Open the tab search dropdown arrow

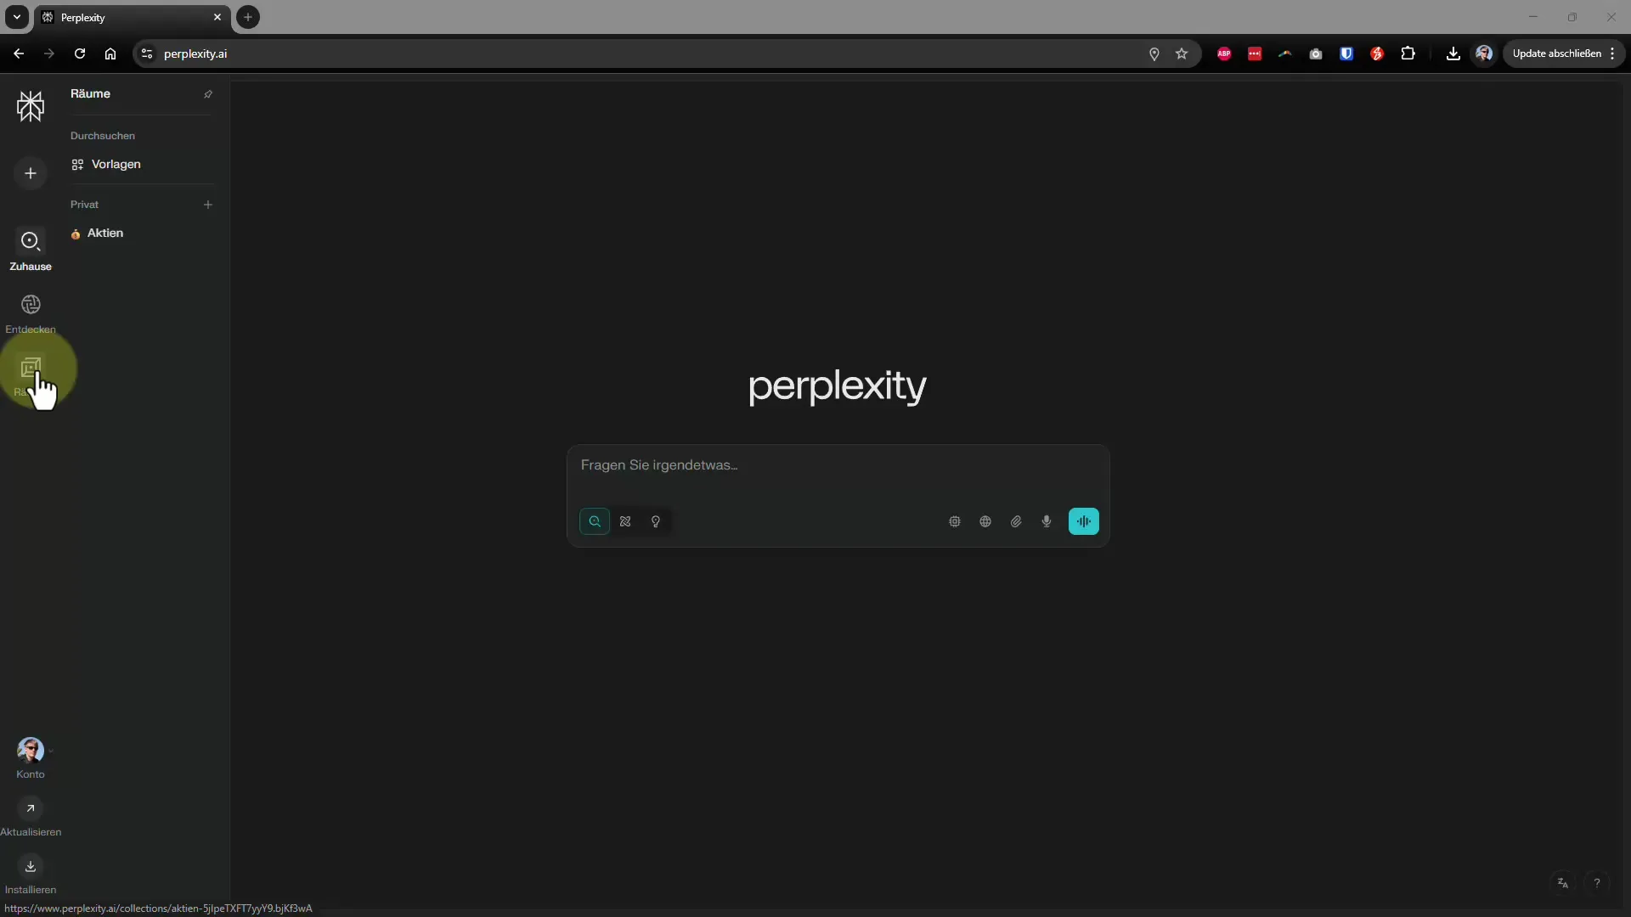coord(16,17)
